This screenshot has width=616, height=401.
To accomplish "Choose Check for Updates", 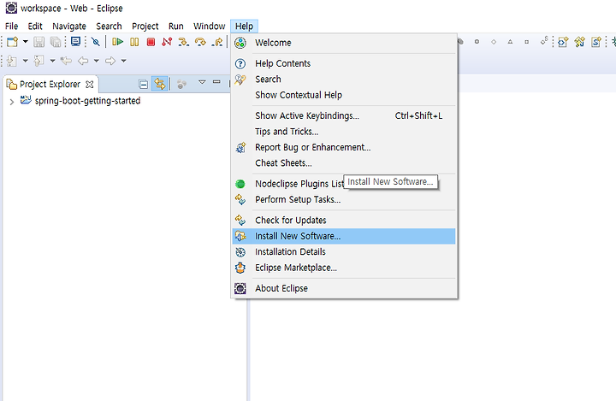I will [344, 221].
